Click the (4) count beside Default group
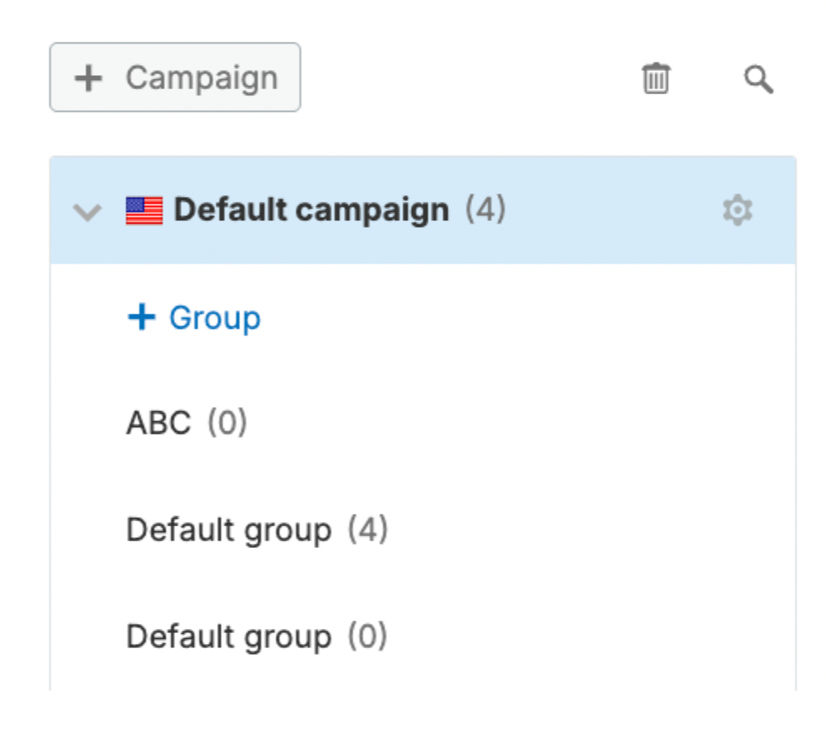The image size is (826, 734). pos(367,530)
